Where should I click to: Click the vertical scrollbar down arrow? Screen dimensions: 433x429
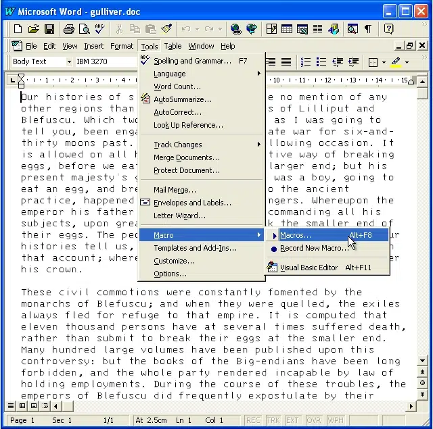click(422, 360)
